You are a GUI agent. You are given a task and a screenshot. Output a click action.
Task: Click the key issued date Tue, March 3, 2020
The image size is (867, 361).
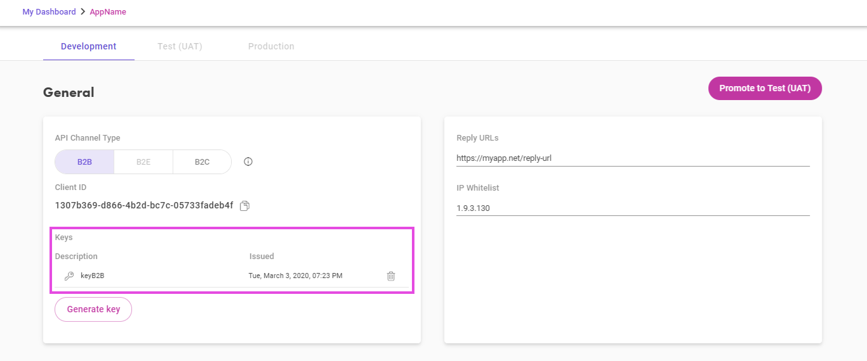[x=295, y=276]
